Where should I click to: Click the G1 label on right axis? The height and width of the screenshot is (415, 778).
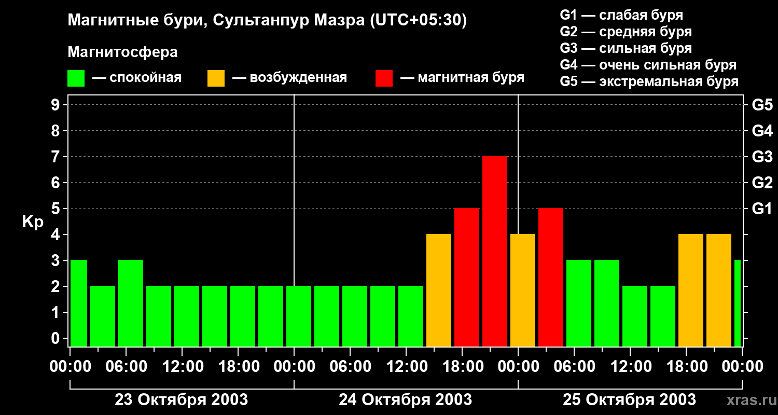point(762,209)
